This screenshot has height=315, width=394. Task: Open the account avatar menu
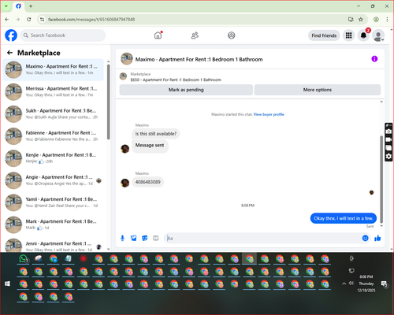click(x=378, y=35)
